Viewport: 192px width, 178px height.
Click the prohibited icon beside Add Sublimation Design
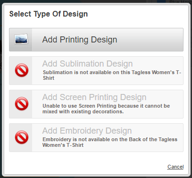(x=22, y=70)
